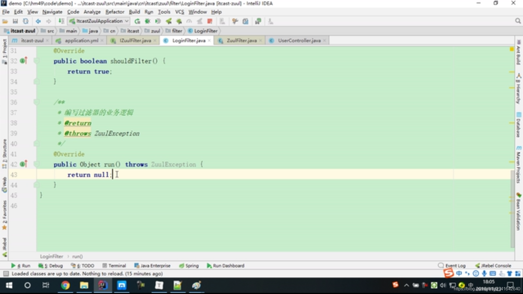
Task: Click the Build project icon
Action: tap(61, 21)
